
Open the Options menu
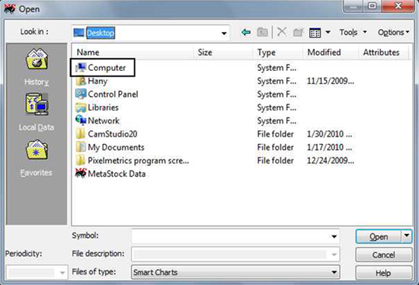393,32
